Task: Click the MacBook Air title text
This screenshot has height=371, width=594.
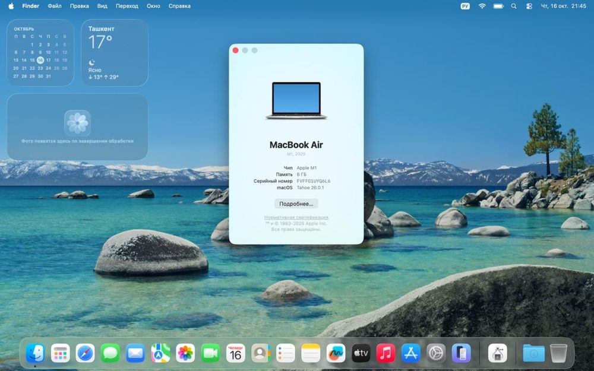Action: click(296, 145)
